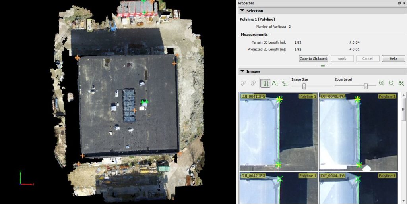
Task: Click the top yellow vertex marker in DJI_0041.JPG
Action: [x=279, y=99]
